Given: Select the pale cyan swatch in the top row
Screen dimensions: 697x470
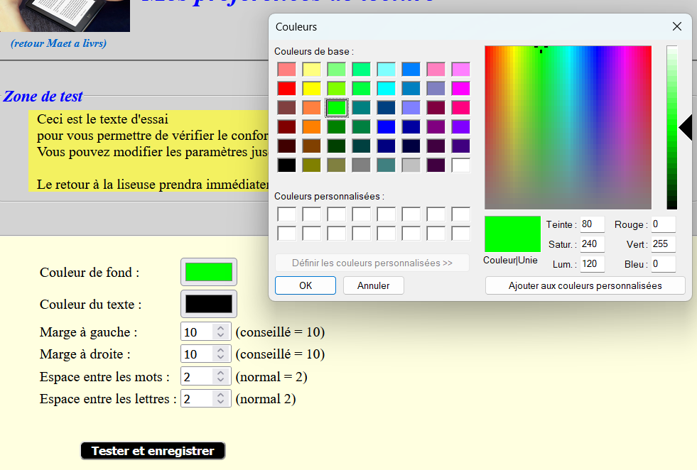Looking at the screenshot, I should [387, 70].
